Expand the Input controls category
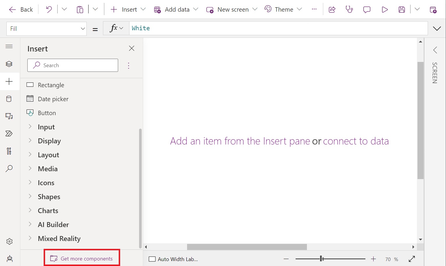 tap(46, 127)
